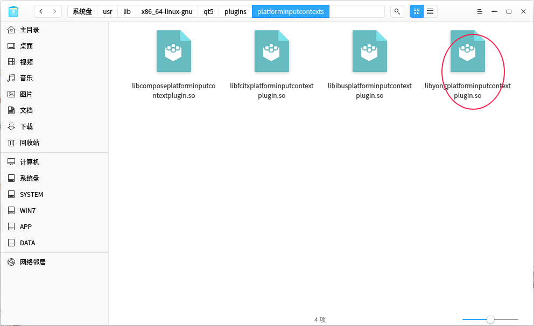Open 文档 documents in the sidebar

(x=54, y=110)
